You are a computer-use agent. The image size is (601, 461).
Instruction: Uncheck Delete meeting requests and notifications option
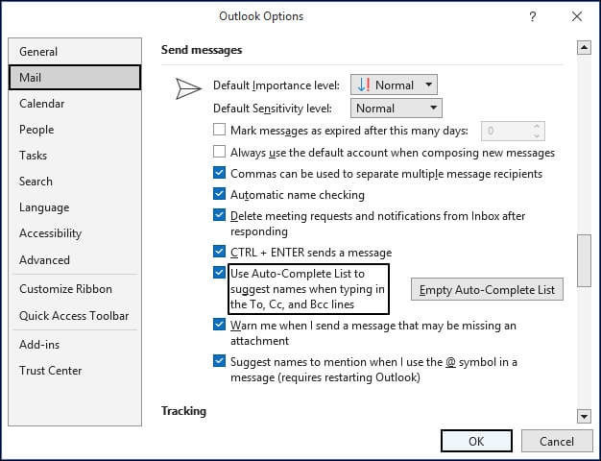219,215
